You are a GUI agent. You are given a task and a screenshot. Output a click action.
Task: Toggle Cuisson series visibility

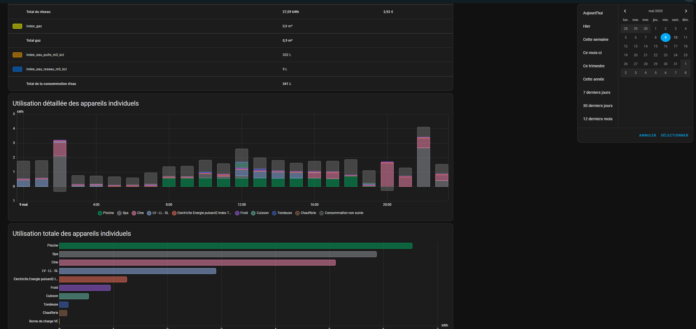tap(260, 213)
